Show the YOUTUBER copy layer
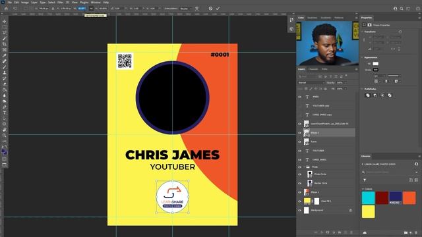This screenshot has width=422, height=237. click(299, 106)
